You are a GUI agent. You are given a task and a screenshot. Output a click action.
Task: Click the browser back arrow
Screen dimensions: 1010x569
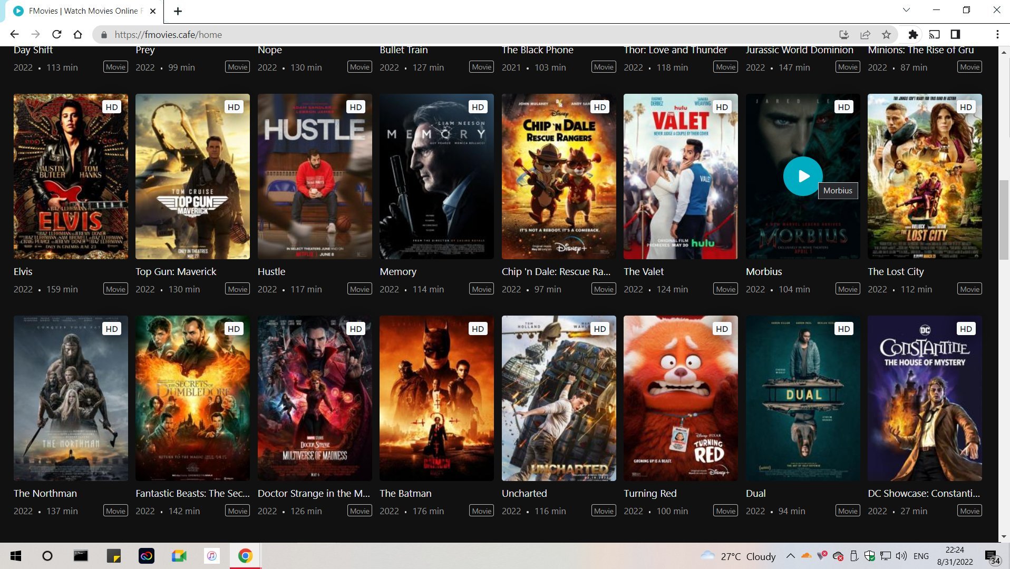14,34
